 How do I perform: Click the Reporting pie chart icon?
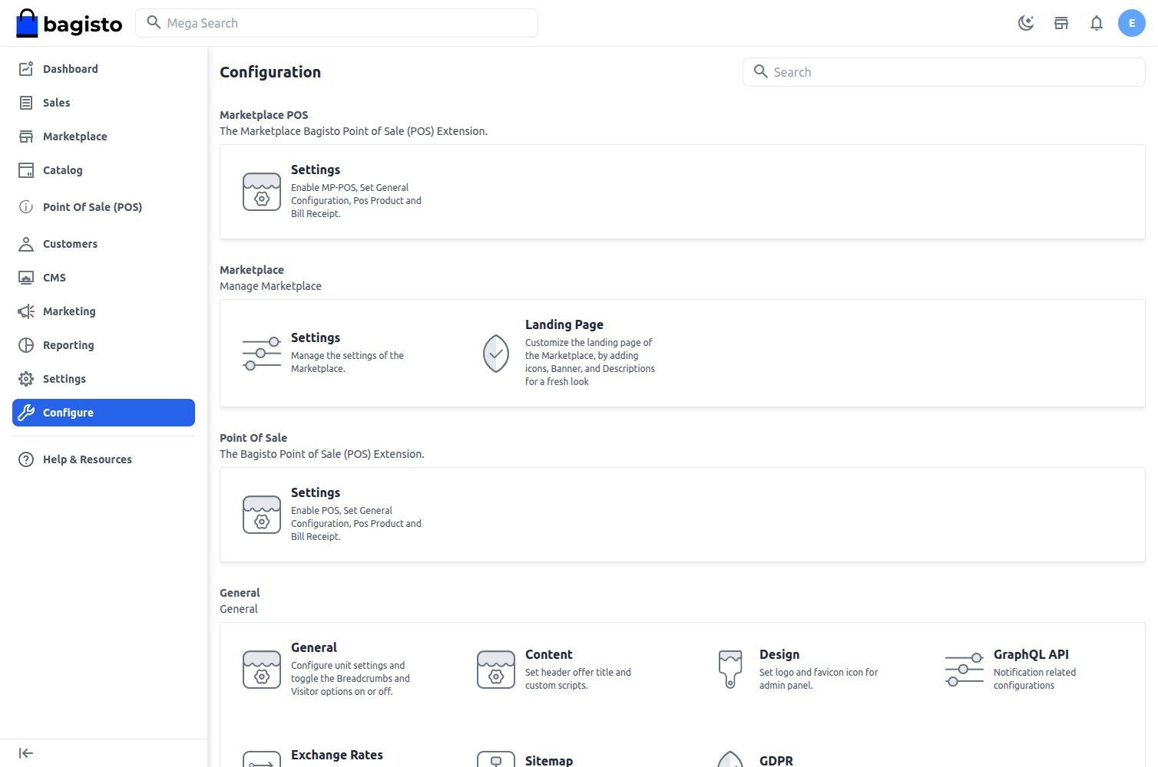[x=26, y=345]
